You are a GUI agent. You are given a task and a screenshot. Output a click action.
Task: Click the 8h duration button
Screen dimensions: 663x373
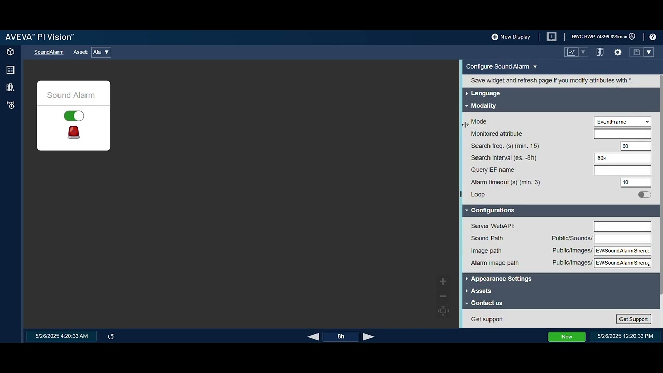click(x=341, y=337)
